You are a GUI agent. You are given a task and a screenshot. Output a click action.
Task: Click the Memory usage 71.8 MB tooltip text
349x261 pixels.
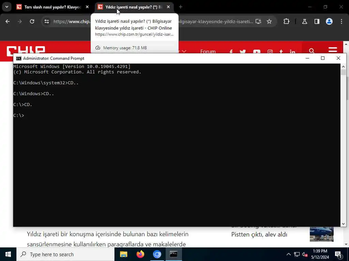125,48
